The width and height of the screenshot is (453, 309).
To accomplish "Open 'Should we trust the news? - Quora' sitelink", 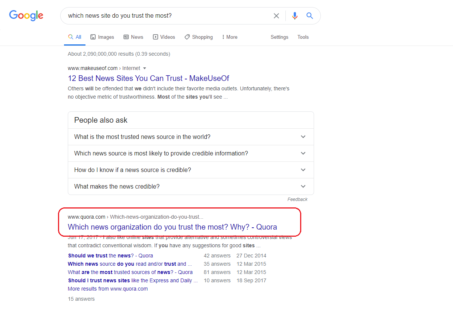I will tap(110, 256).
